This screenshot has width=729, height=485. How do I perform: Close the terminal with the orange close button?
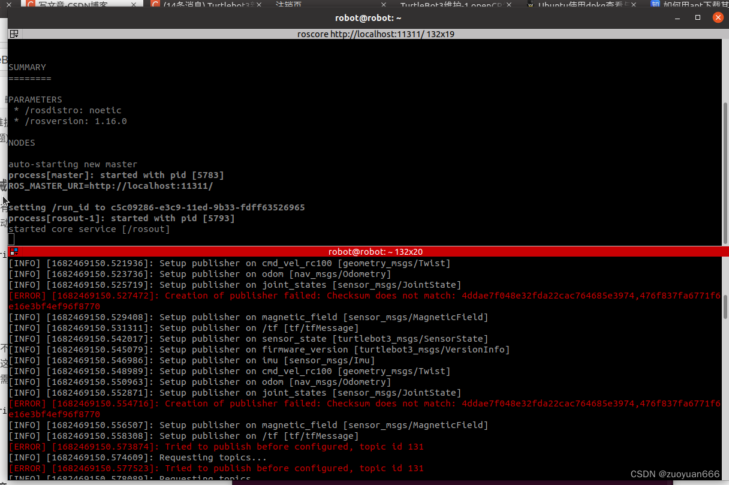coord(718,17)
